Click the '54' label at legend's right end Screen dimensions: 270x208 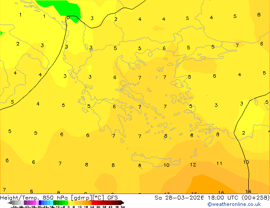(x=123, y=207)
